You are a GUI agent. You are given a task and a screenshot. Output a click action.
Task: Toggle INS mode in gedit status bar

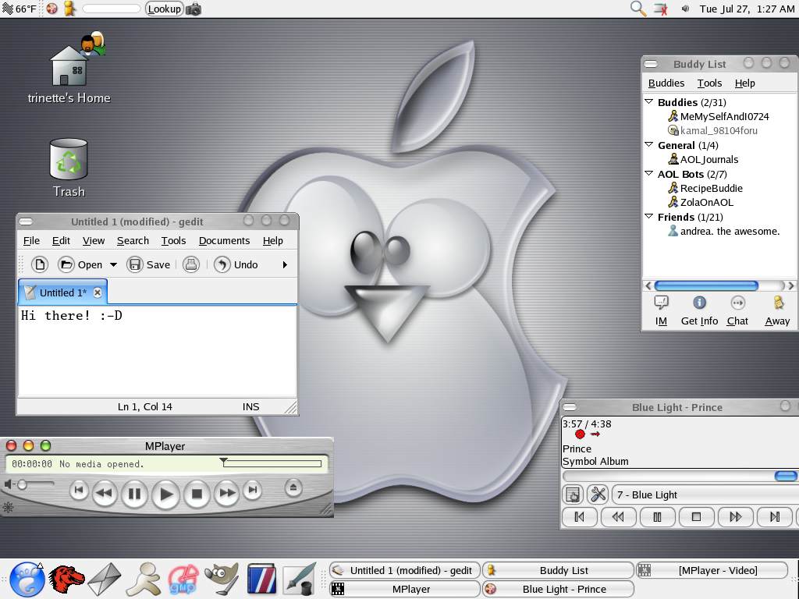click(x=250, y=406)
